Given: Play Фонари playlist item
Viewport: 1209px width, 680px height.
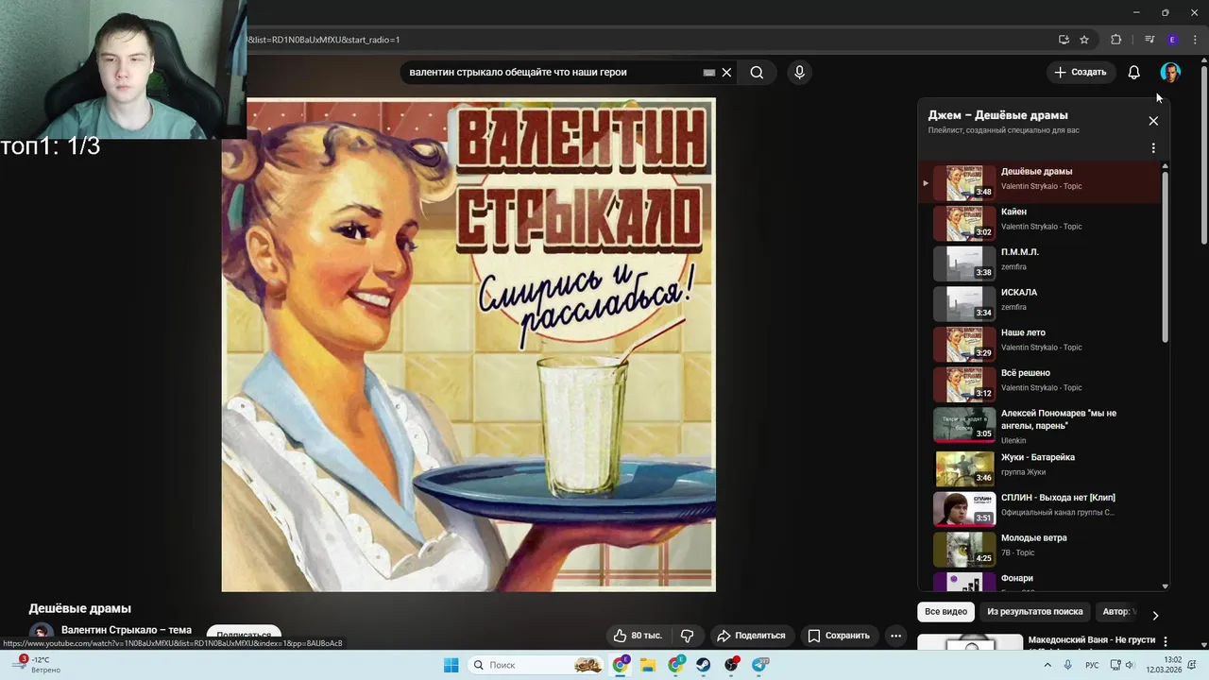Looking at the screenshot, I should [x=1040, y=582].
